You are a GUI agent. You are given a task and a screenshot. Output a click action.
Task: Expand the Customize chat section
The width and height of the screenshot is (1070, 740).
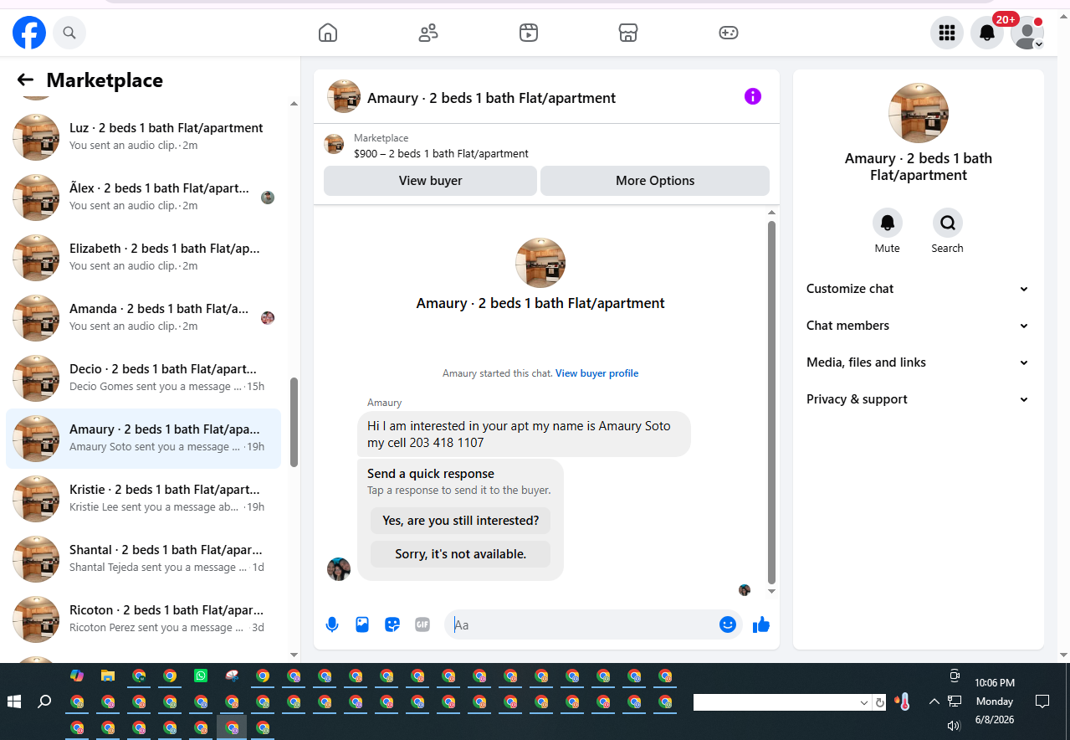coord(918,289)
